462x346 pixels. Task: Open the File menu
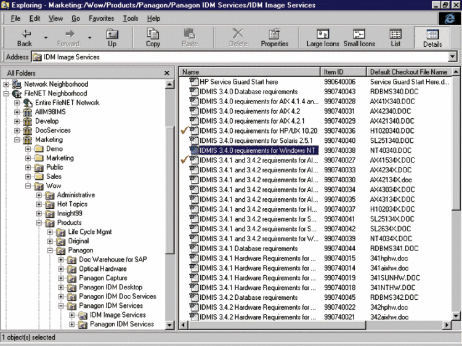(15, 18)
